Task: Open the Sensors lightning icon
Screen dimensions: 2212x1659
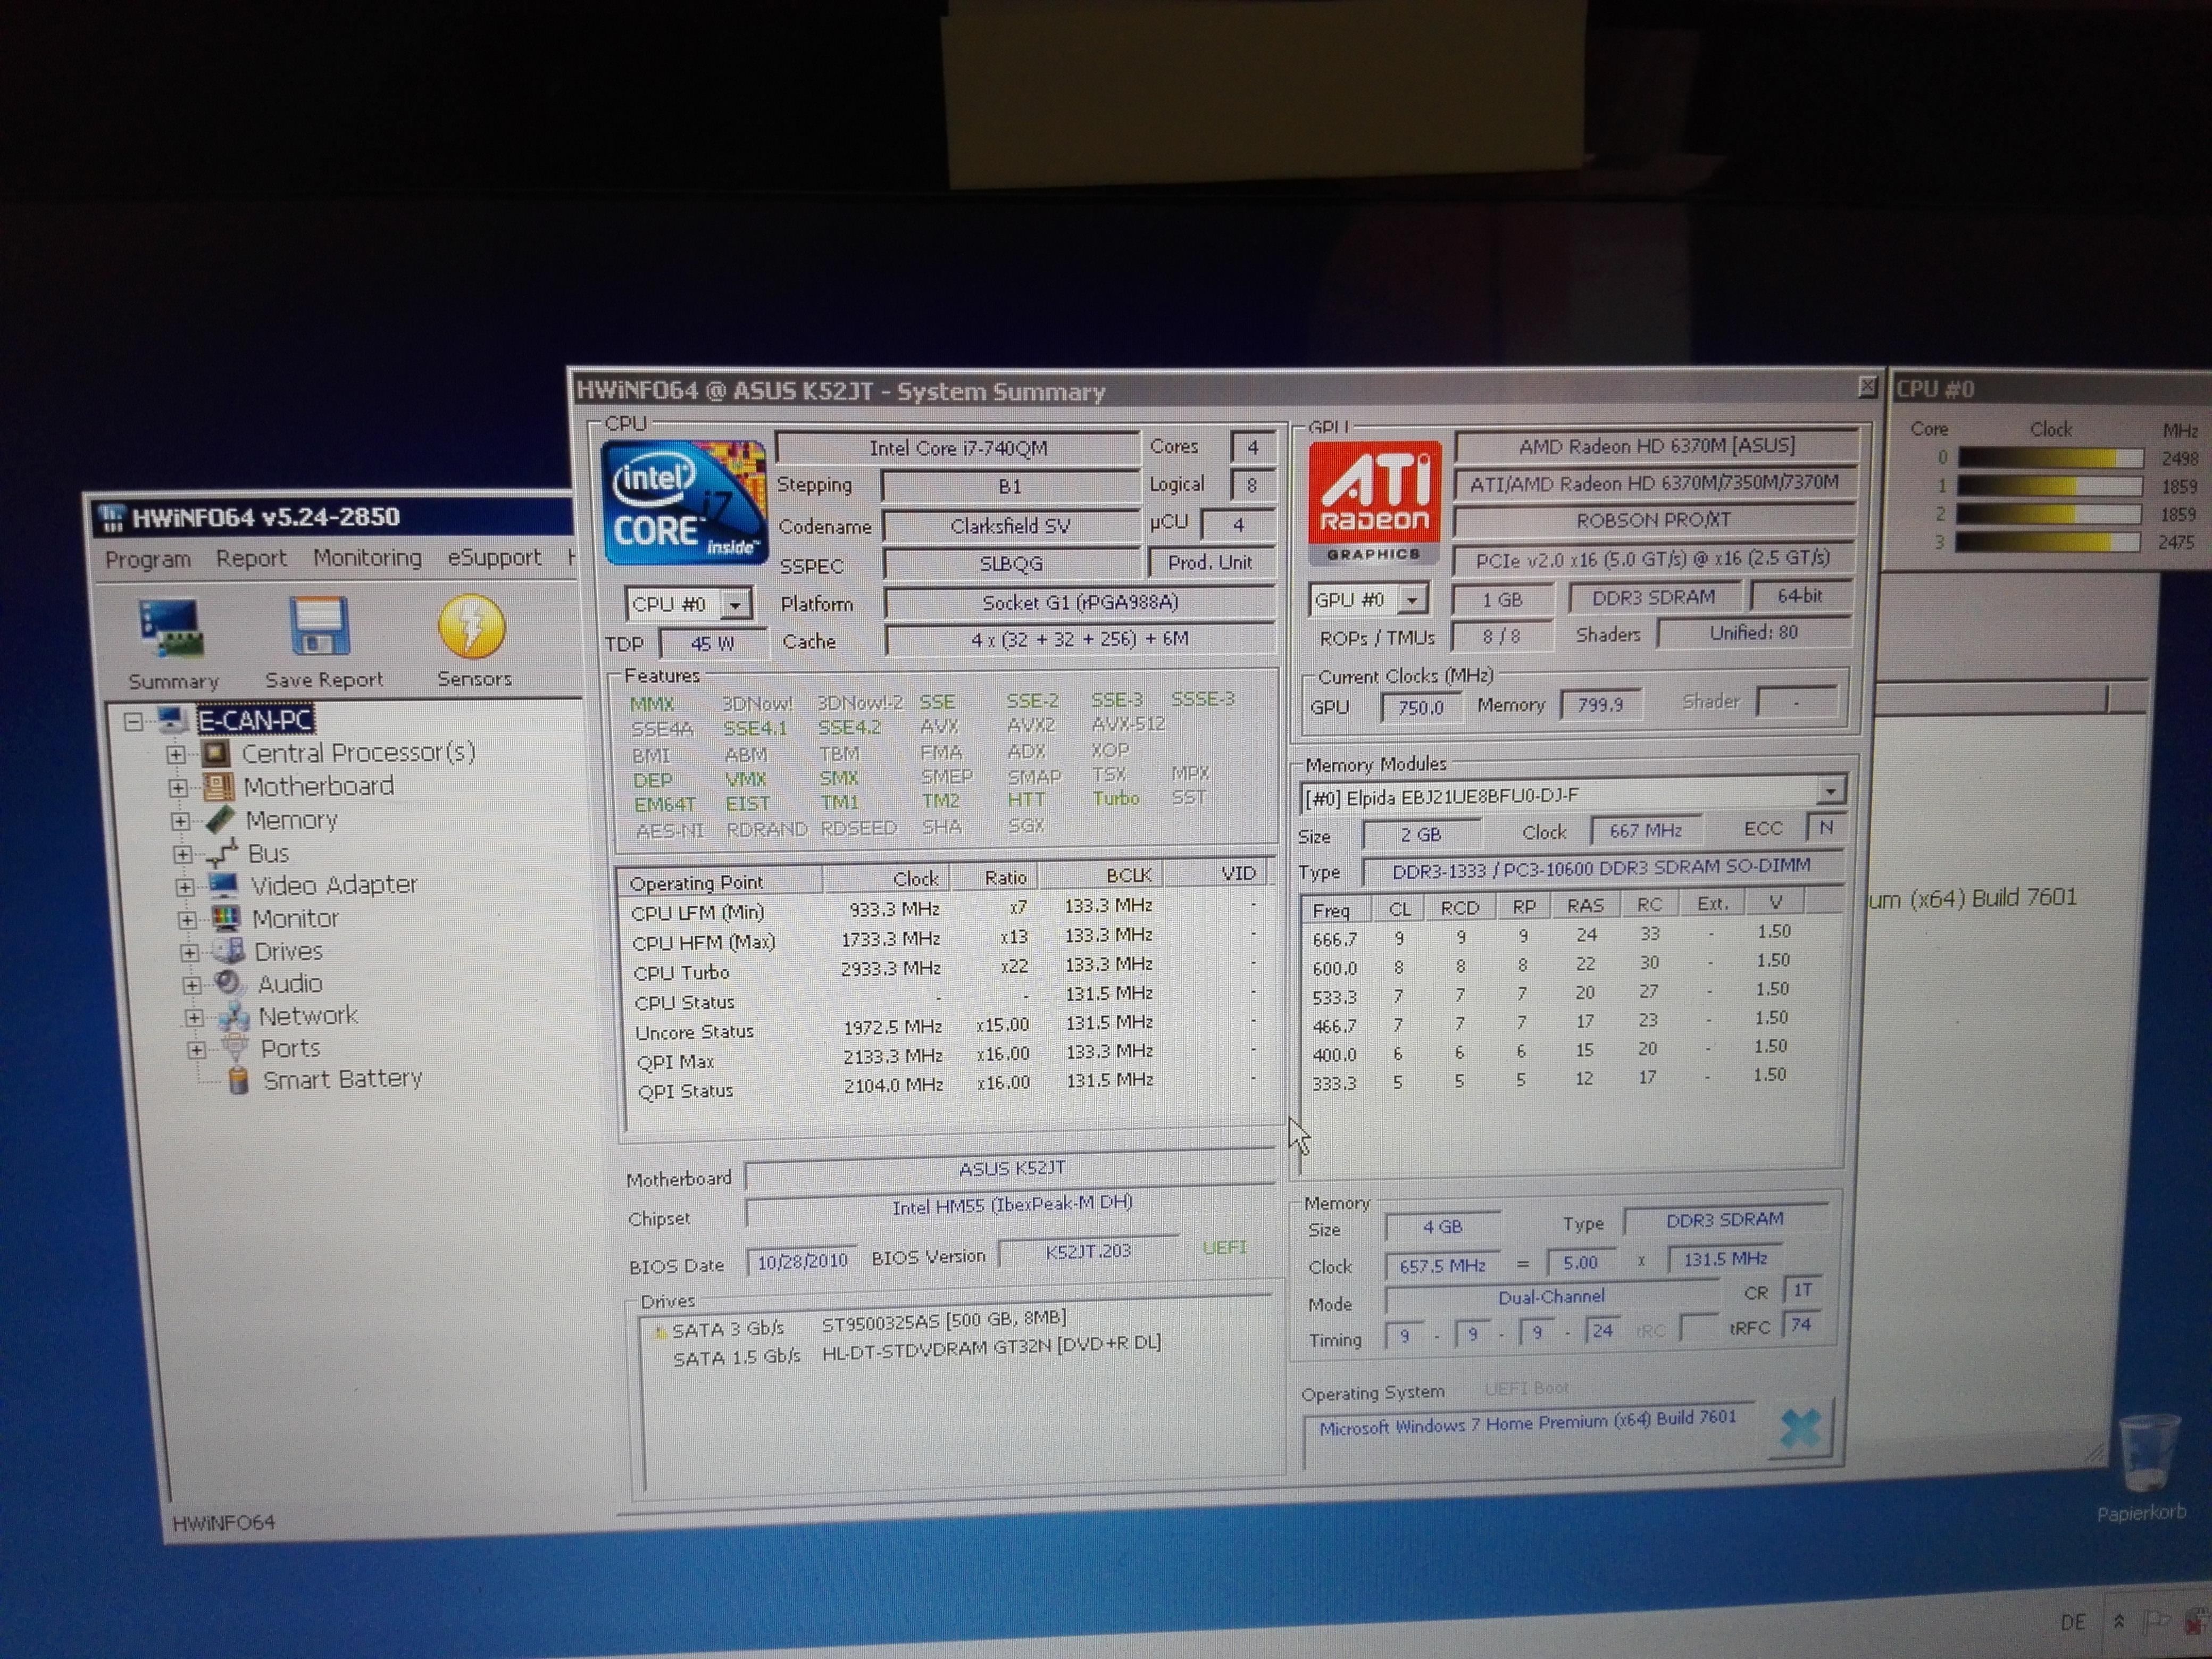Action: [472, 627]
